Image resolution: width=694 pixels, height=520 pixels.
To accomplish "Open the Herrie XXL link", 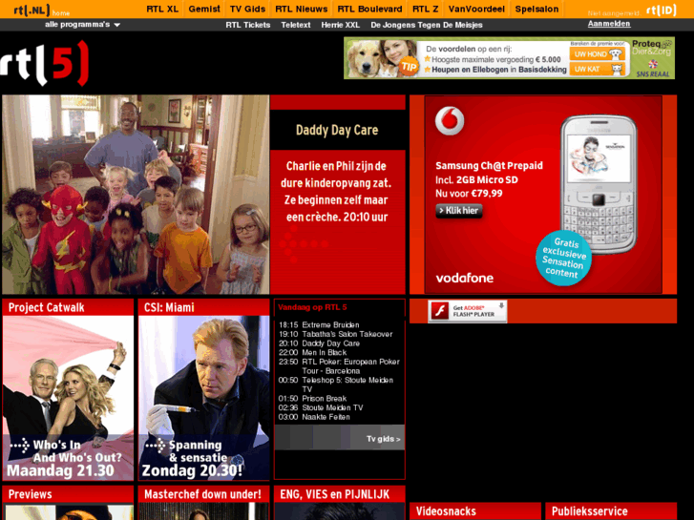I will click(341, 25).
